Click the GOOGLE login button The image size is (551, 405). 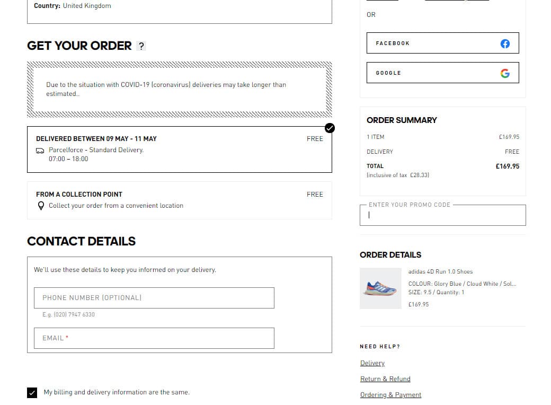(443, 73)
